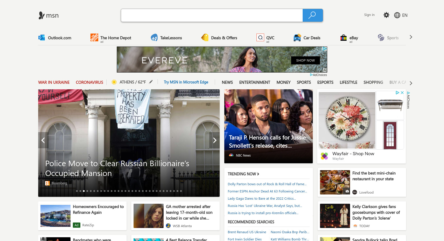This screenshot has width=444, height=241.
Task: Click the Lovefood source icon
Action: pyautogui.click(x=355, y=192)
